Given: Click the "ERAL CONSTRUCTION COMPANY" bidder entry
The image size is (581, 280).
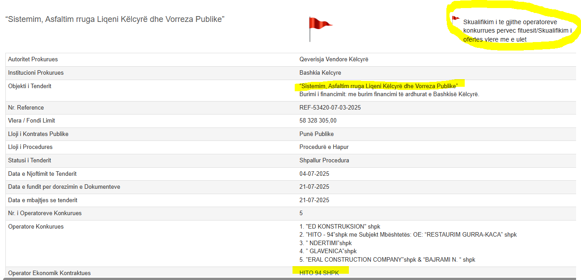Looking at the screenshot, I should click(387, 260).
